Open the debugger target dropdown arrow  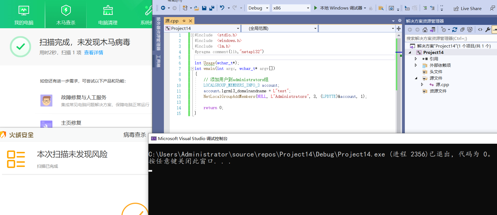click(x=365, y=8)
